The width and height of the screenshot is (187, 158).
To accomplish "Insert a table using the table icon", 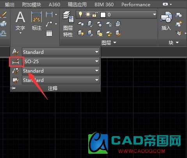I will pos(49,33).
